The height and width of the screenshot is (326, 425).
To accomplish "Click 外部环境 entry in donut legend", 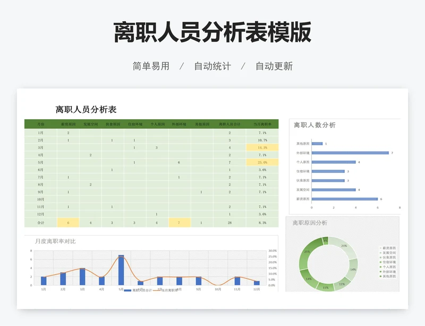I will (x=388, y=272).
